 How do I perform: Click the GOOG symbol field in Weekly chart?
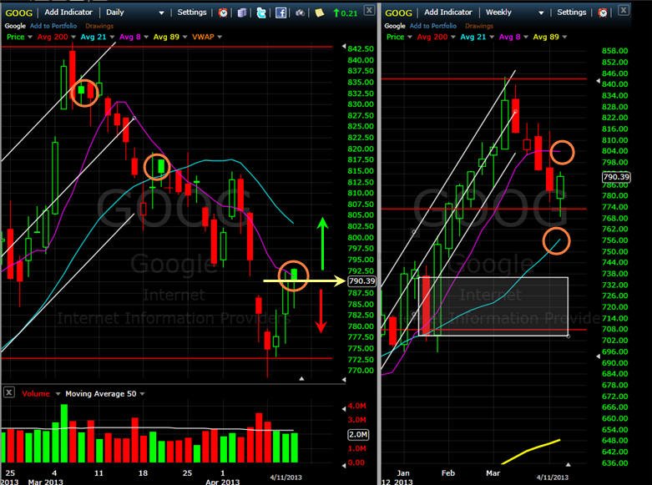pyautogui.click(x=398, y=13)
